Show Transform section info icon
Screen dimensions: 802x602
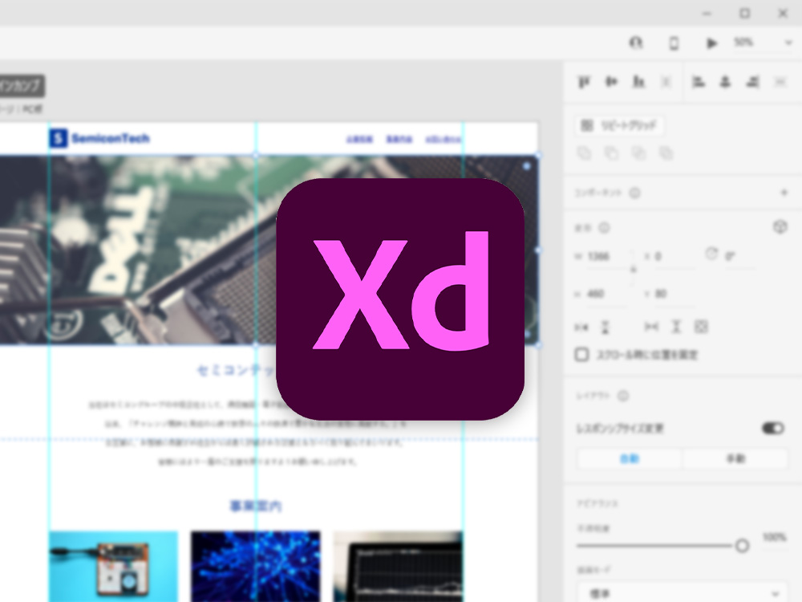[x=604, y=228]
